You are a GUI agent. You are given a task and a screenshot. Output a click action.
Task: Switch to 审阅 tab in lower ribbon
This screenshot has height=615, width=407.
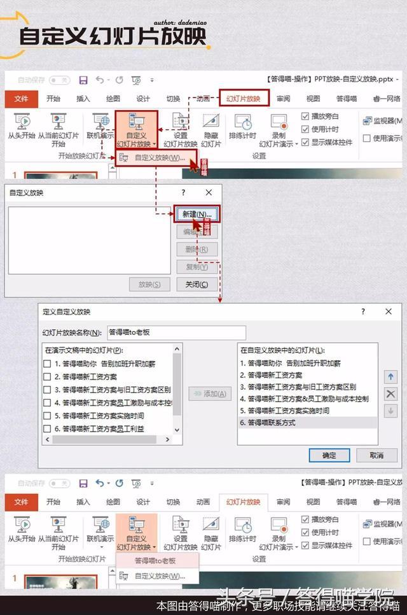pos(283,502)
